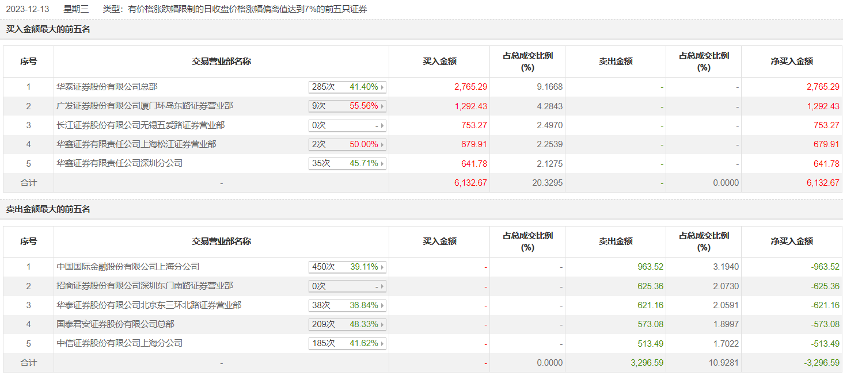Click 中信证券股份有限公司上海分公司 link
843x376 pixels.
pyautogui.click(x=120, y=343)
